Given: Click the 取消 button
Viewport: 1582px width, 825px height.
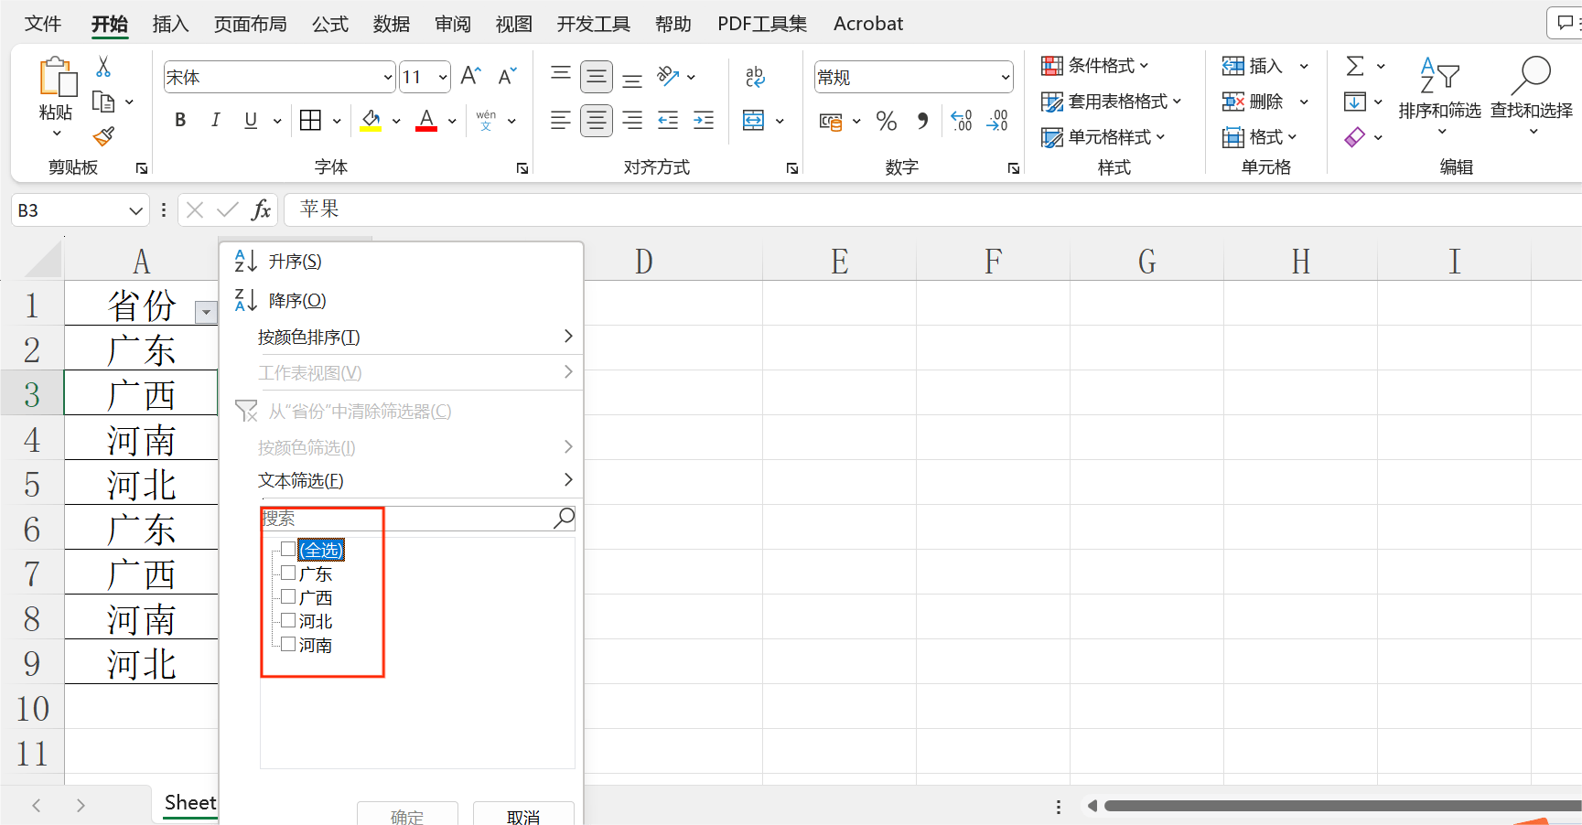Looking at the screenshot, I should (523, 817).
